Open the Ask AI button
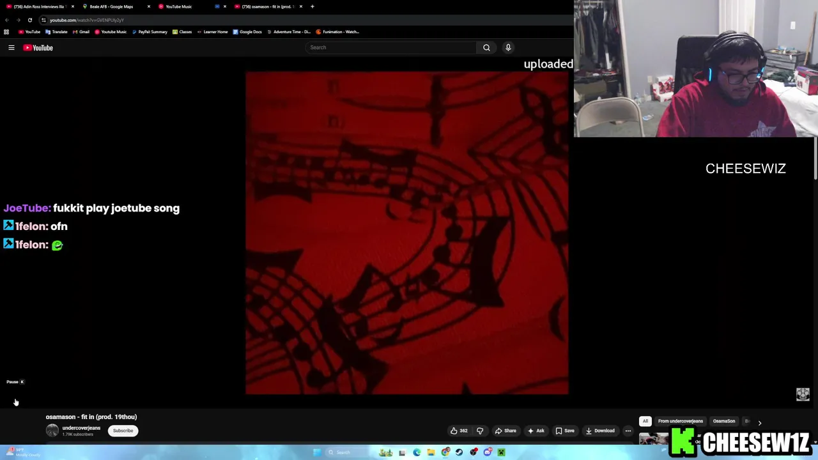 (x=536, y=431)
